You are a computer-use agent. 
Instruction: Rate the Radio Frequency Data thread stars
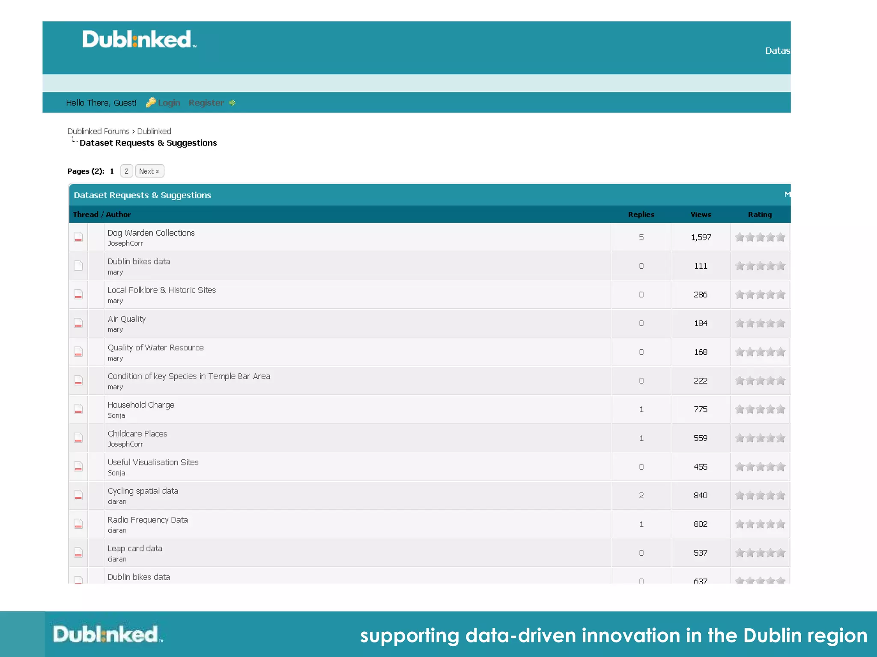click(x=760, y=524)
